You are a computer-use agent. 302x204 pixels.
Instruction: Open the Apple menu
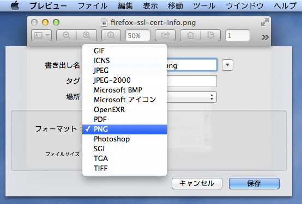[x=15, y=6]
